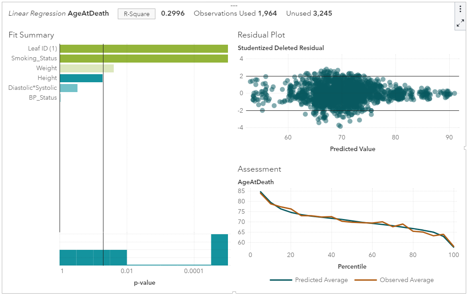Select the Smoking_Status effect bar
The width and height of the screenshot is (468, 295).
(143, 59)
